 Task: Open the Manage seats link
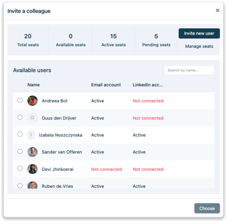click(x=199, y=46)
